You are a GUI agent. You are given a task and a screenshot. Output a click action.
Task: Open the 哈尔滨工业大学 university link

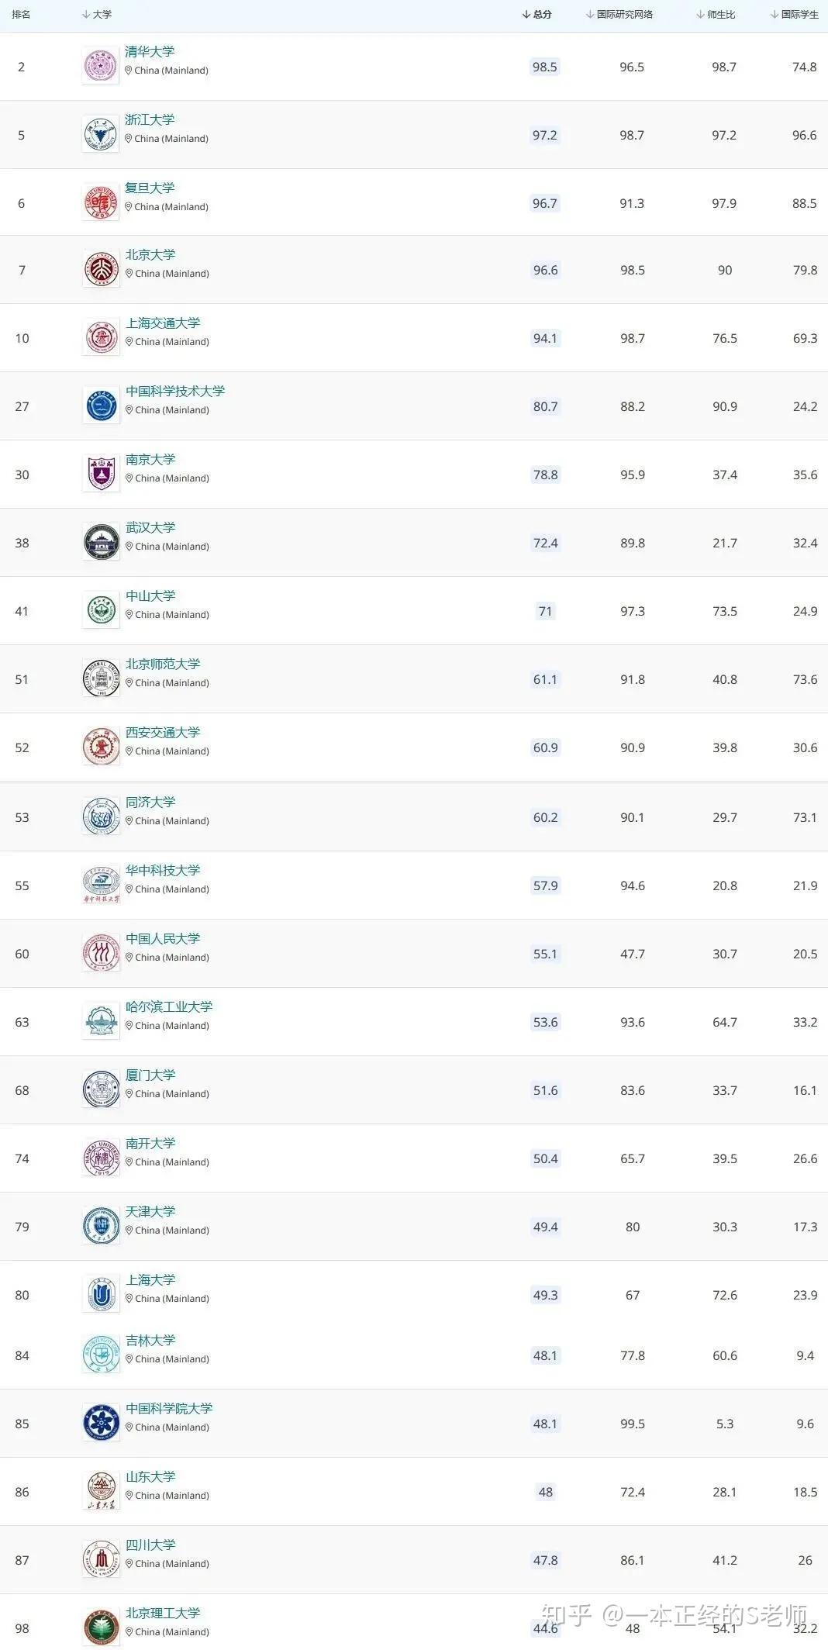169,1007
